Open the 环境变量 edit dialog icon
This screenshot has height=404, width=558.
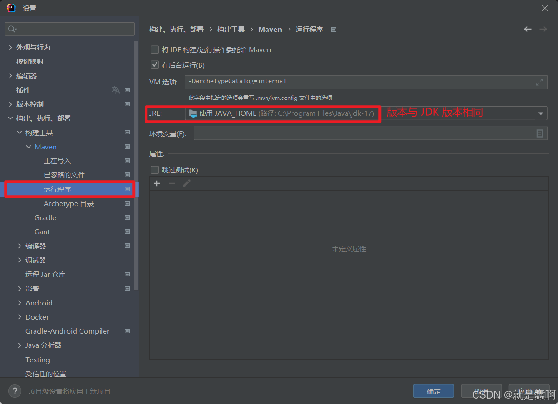[x=539, y=133]
